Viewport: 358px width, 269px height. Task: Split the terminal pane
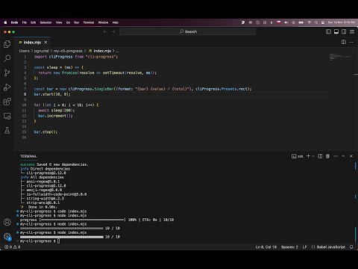(320, 156)
